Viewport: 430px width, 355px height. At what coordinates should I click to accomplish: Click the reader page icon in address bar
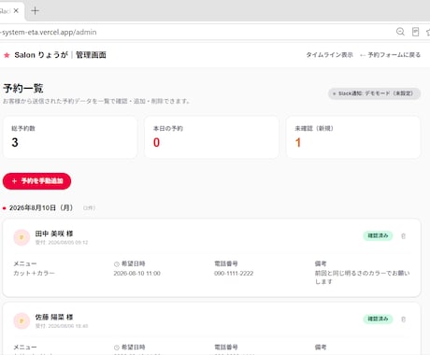(415, 32)
